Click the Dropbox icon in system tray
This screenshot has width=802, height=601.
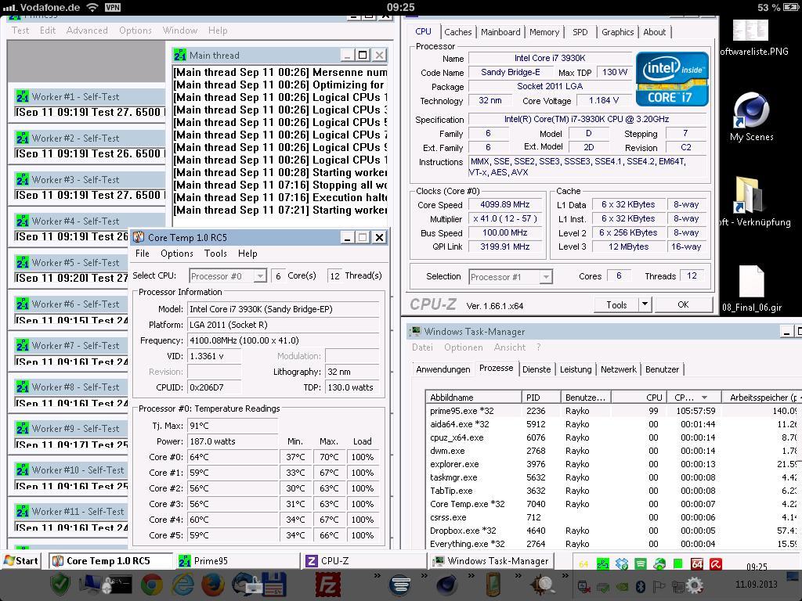pyautogui.click(x=623, y=563)
